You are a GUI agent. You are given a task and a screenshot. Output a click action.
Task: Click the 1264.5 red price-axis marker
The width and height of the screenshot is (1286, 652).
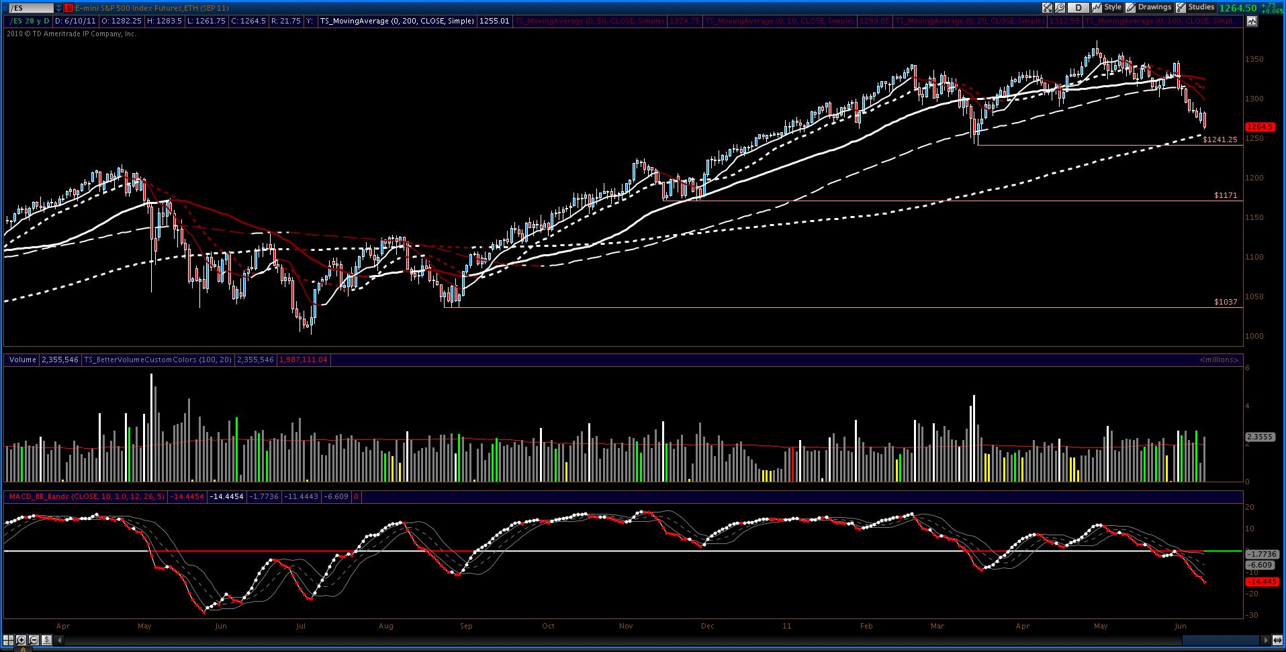[1260, 127]
